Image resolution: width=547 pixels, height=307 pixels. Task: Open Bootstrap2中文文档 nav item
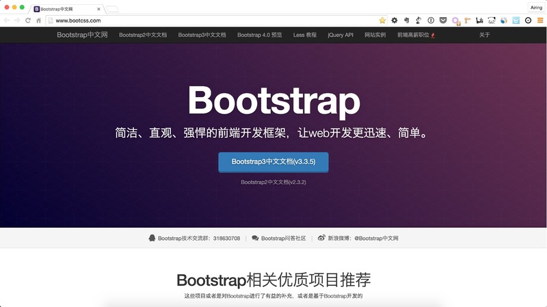point(143,35)
